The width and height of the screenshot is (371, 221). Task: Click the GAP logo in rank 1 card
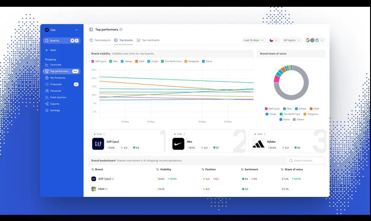98,144
